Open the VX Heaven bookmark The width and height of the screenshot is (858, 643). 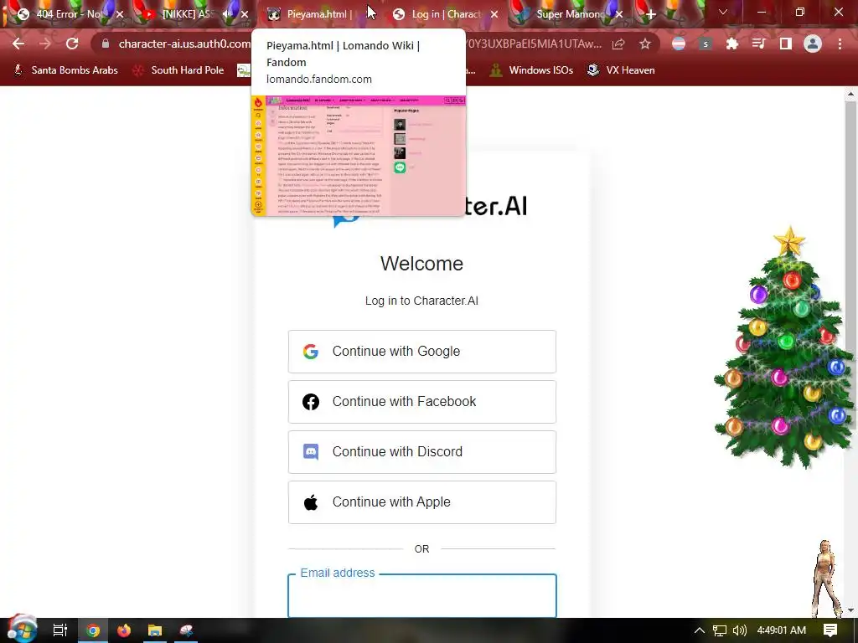tap(621, 70)
